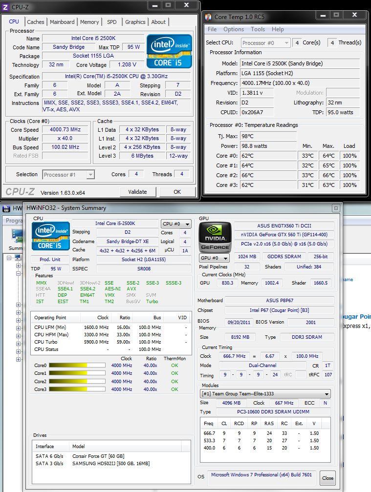Click the Bus Speed value 100.02 MHz

click(x=65, y=147)
